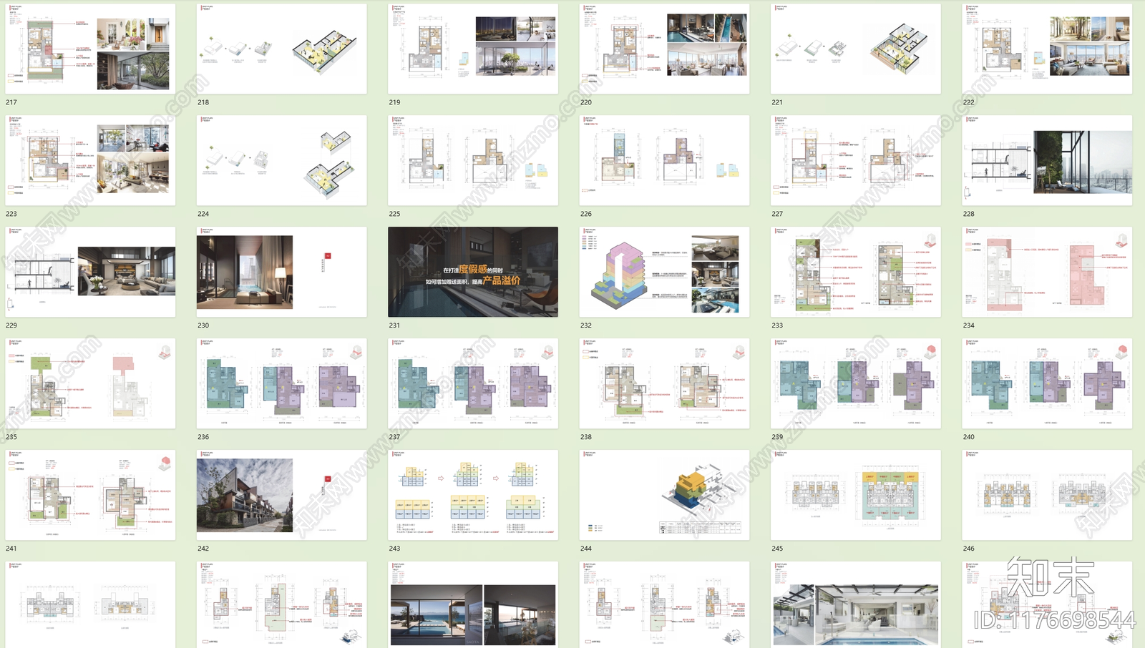Click page thumbnail 241
Viewport: 1145px width, 648px height.
[x=90, y=495]
